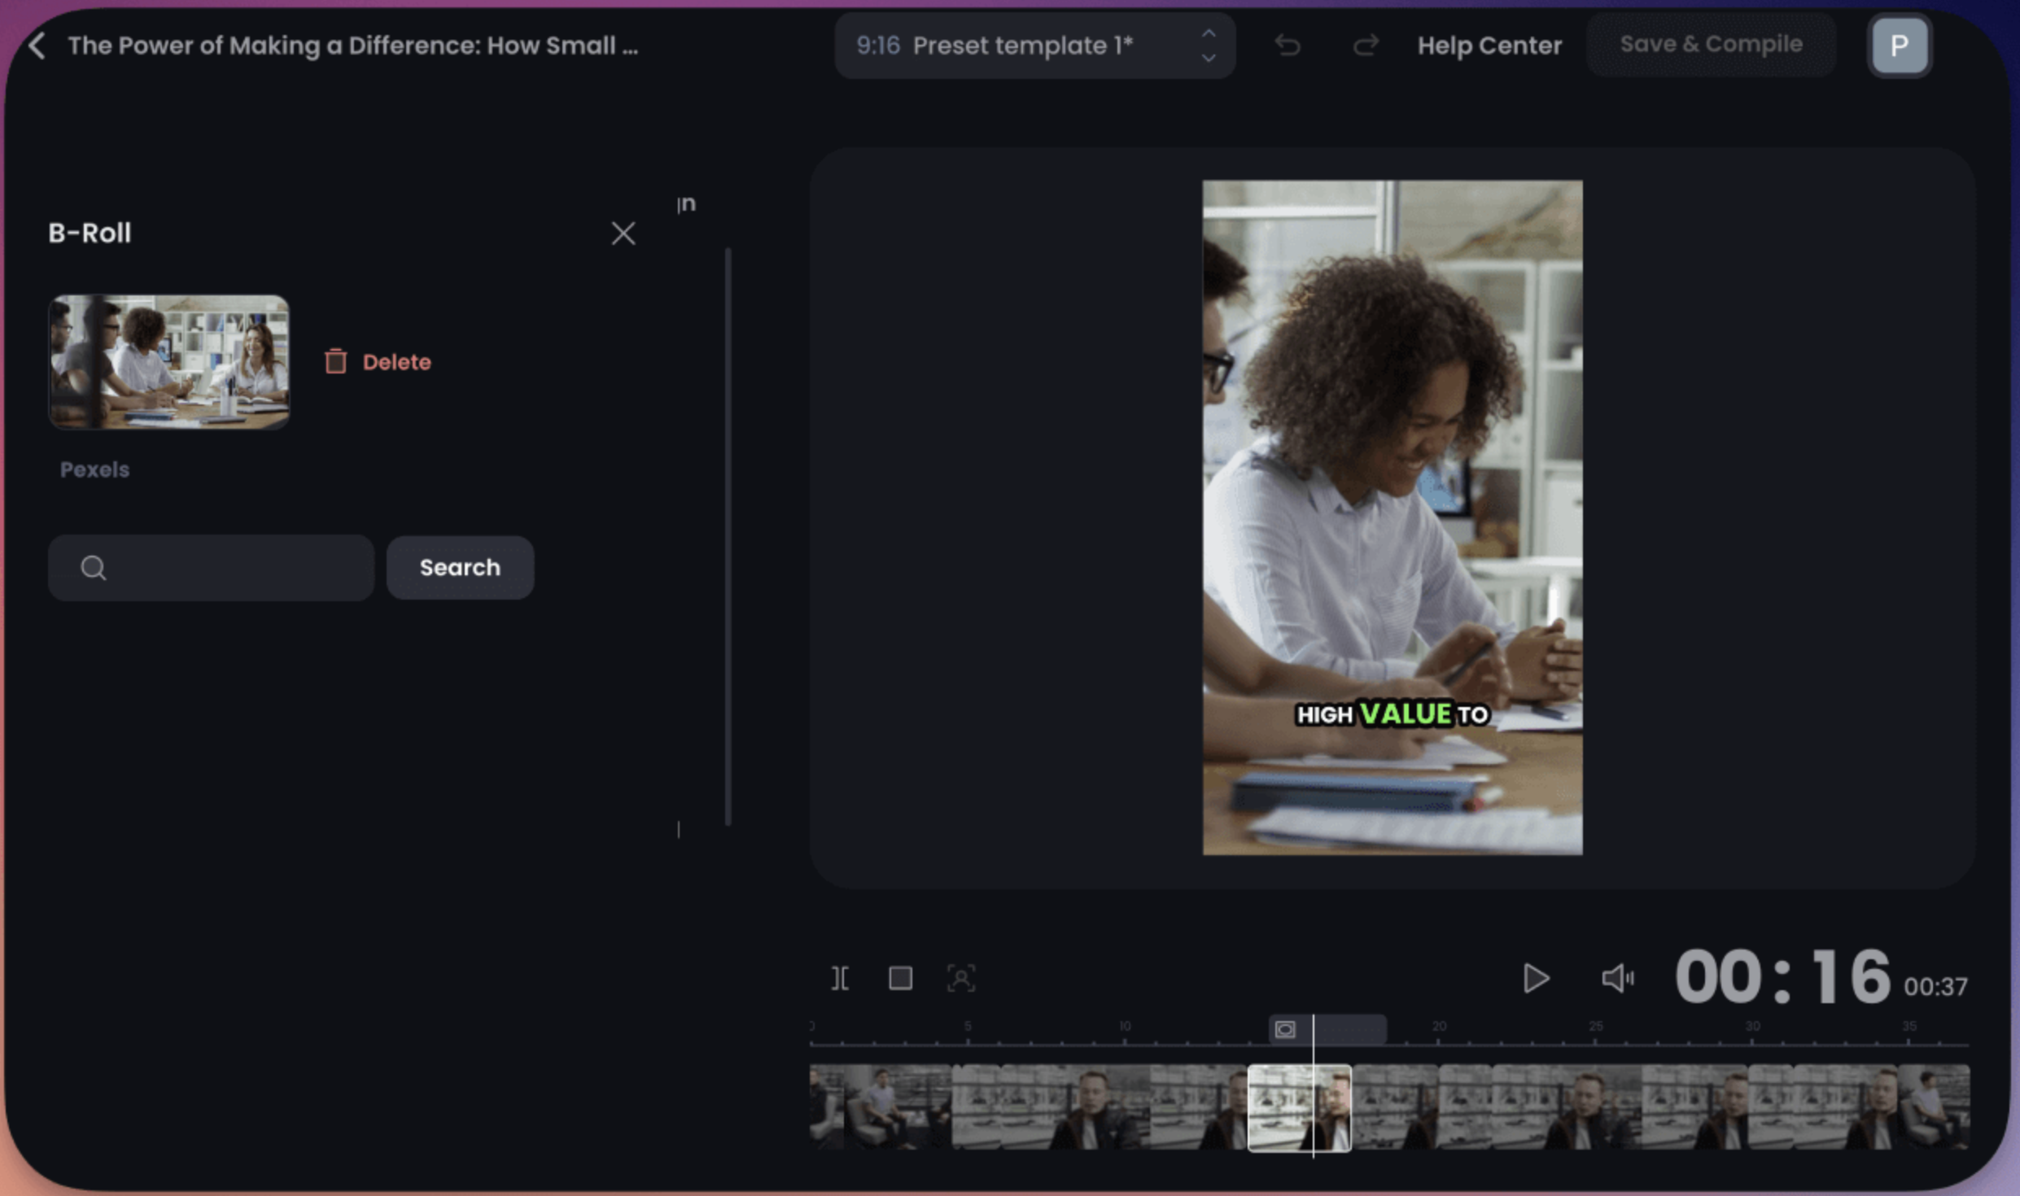Mute audio with the speaker icon
This screenshot has height=1196, width=2020.
point(1617,978)
